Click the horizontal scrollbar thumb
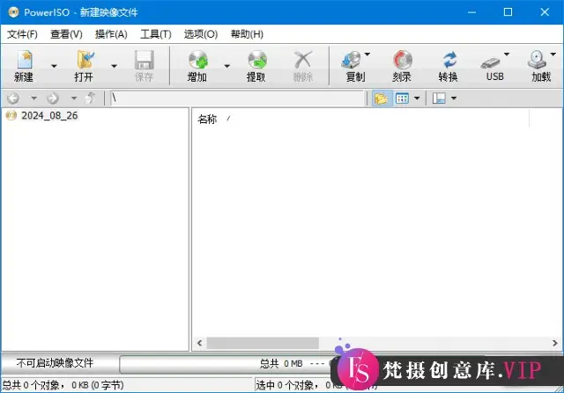The image size is (564, 393). [263, 343]
